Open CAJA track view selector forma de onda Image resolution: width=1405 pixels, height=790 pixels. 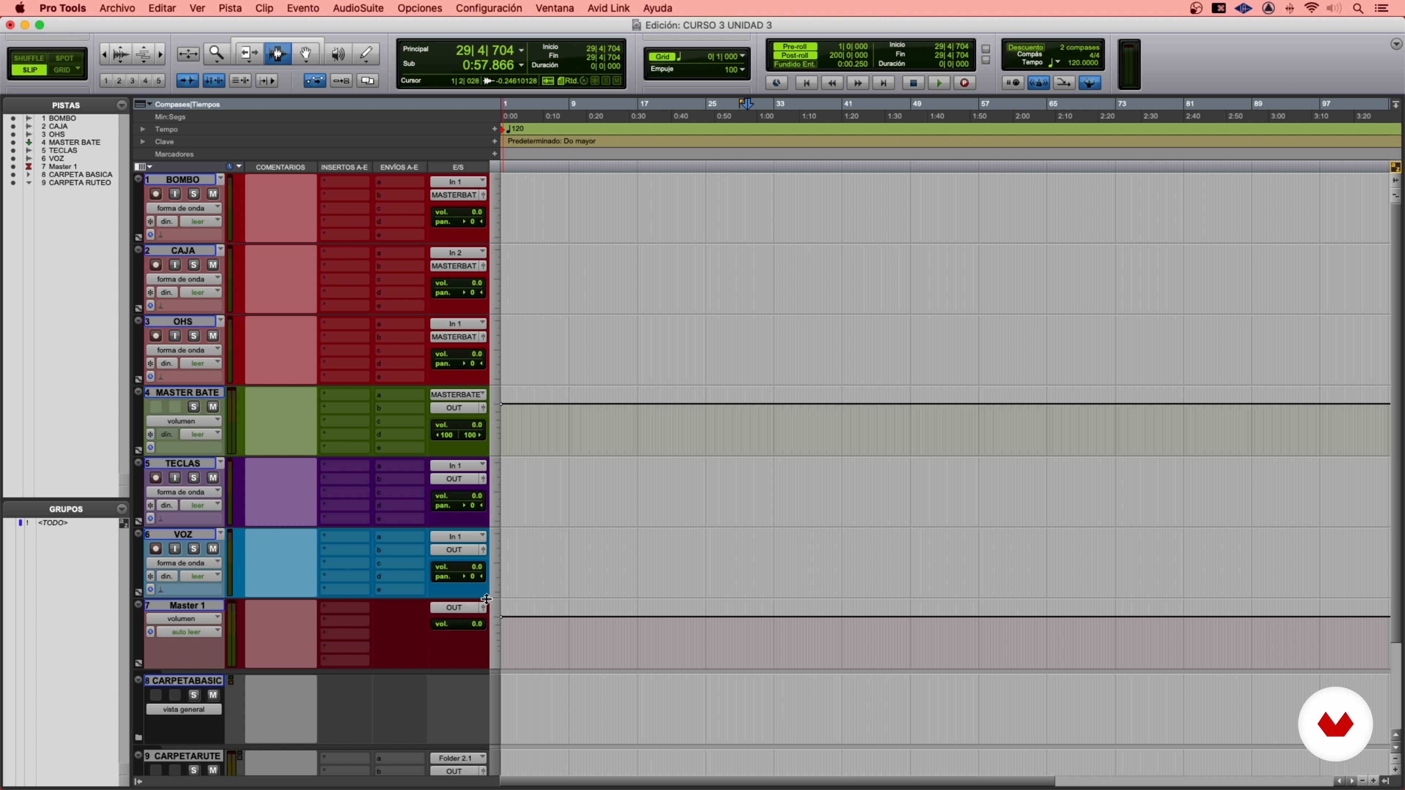tap(183, 279)
